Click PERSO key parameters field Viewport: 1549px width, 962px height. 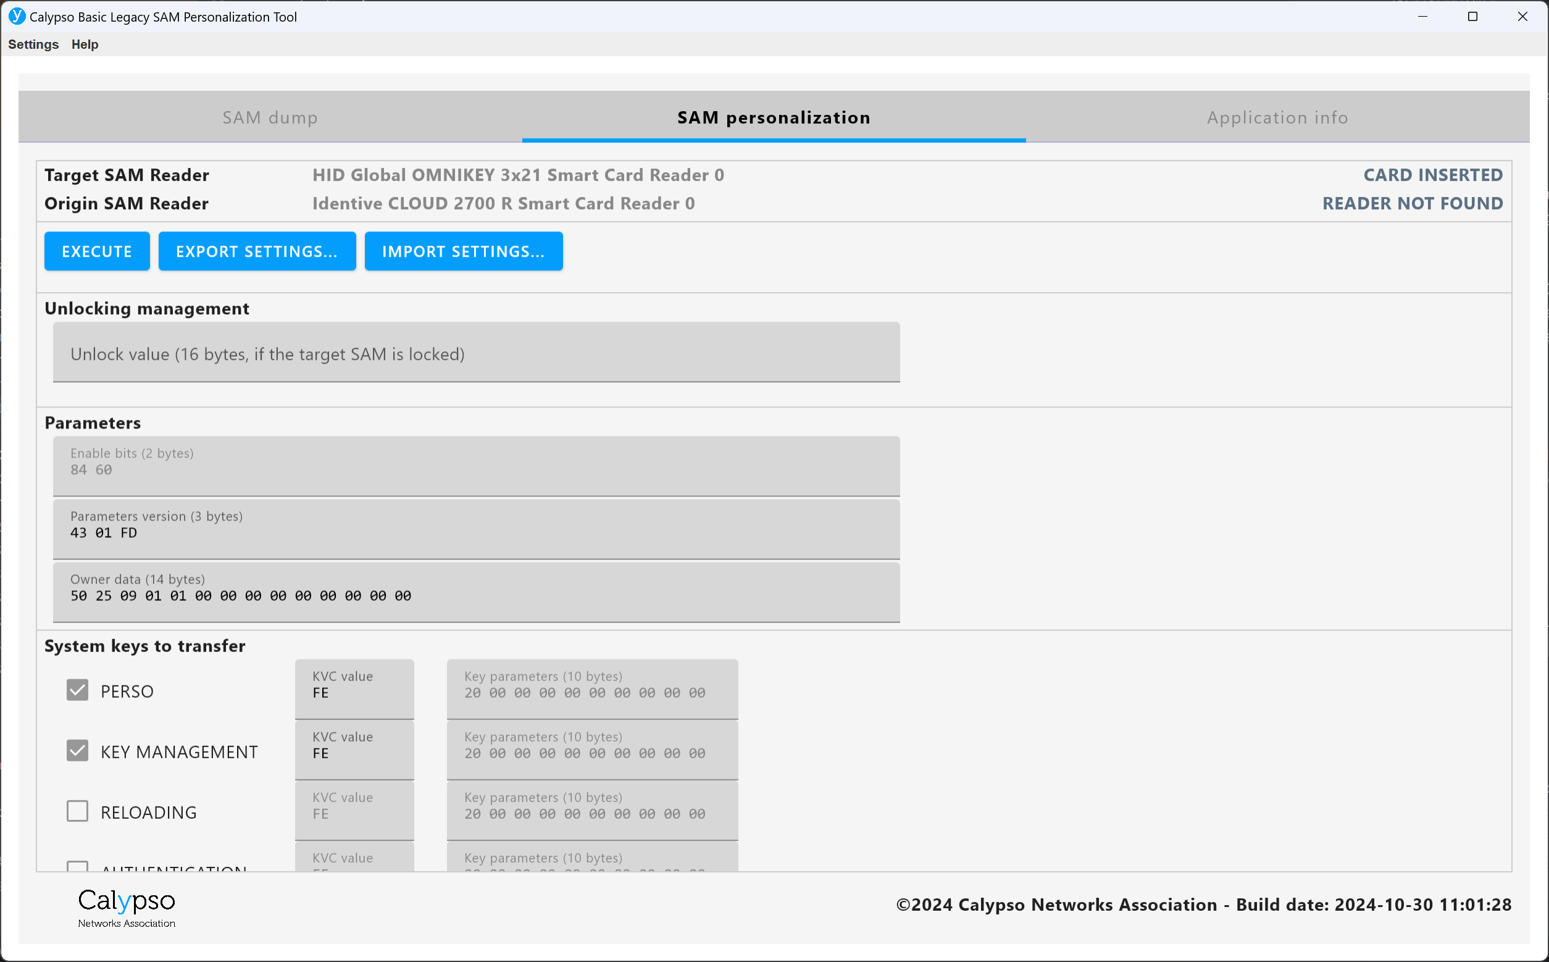tap(592, 690)
